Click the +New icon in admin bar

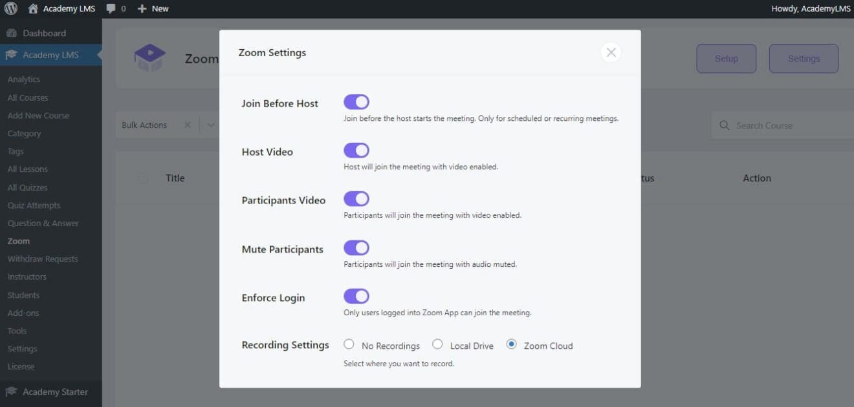142,8
